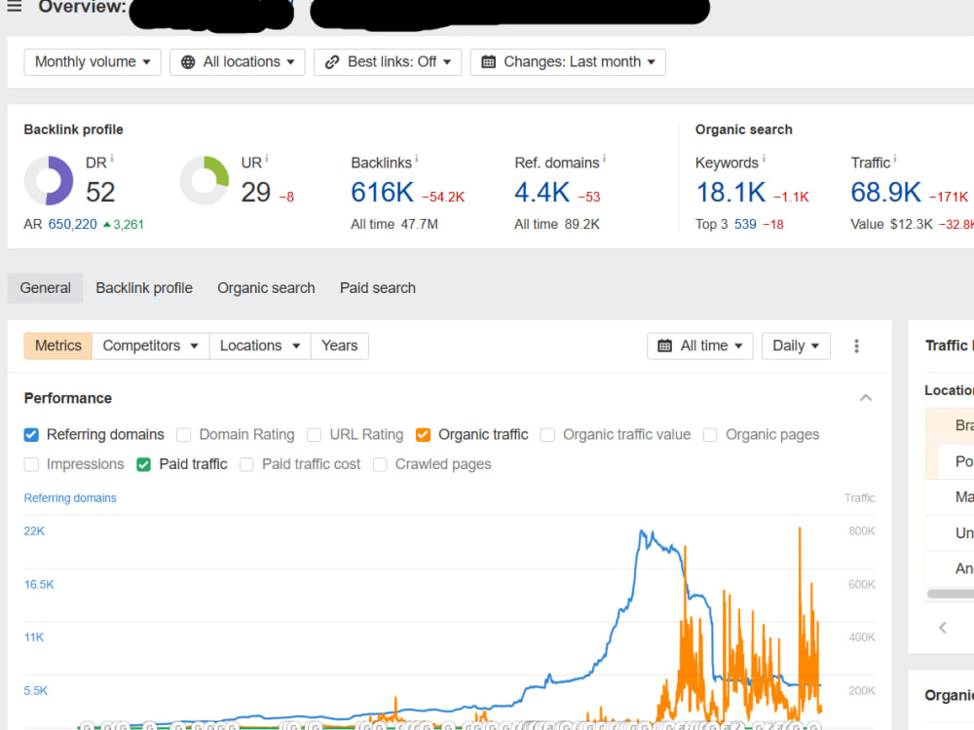This screenshot has width=974, height=730.
Task: Uncheck Paid traffic checkbox
Action: tap(143, 464)
